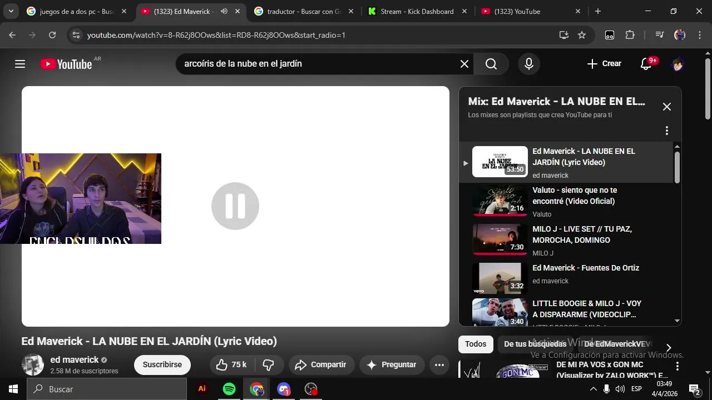Select De EdMaverickVEVO chip
The image size is (712, 400).
coord(617,344)
